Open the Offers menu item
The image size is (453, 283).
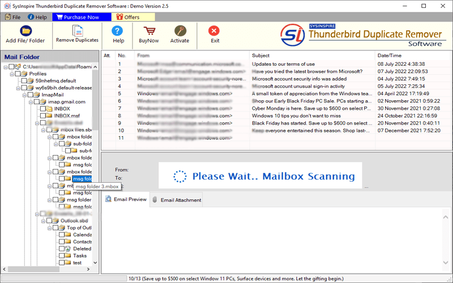tap(133, 17)
